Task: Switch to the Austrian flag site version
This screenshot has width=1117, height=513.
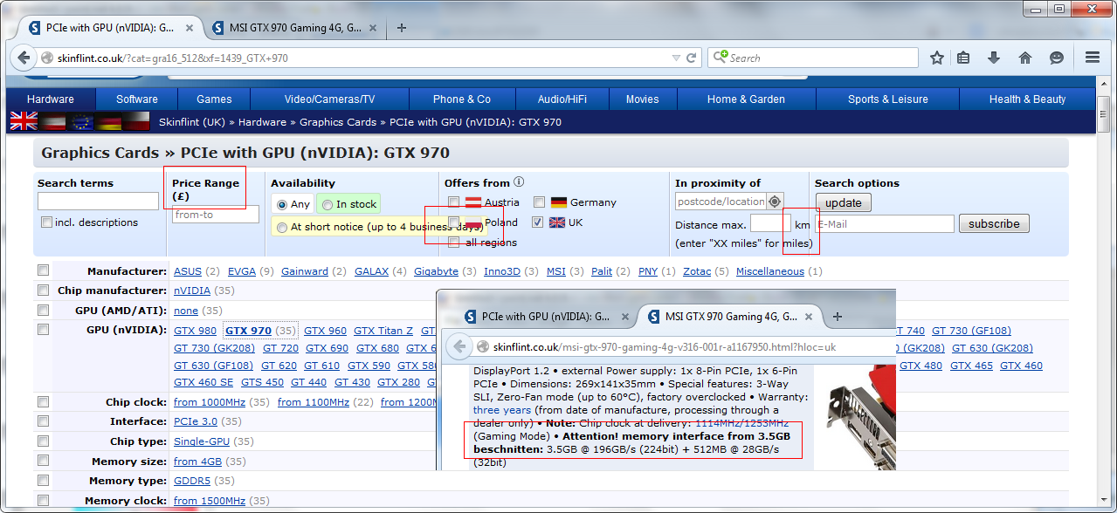Action: (52, 122)
